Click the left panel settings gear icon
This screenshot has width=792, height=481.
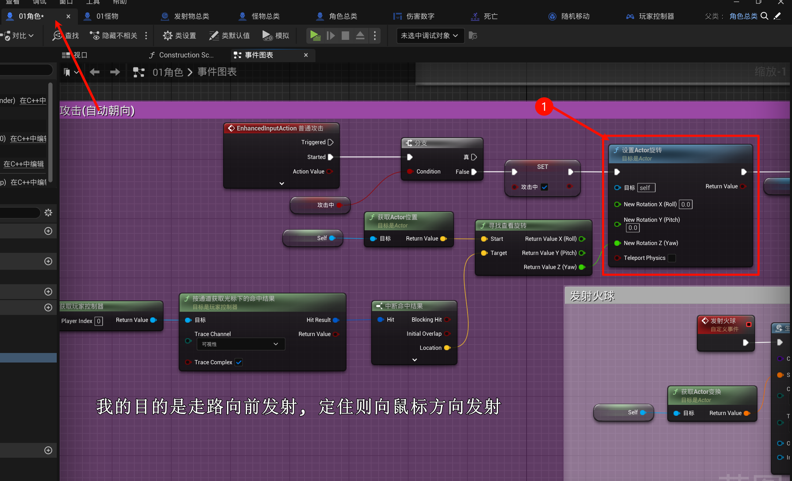[x=48, y=213]
